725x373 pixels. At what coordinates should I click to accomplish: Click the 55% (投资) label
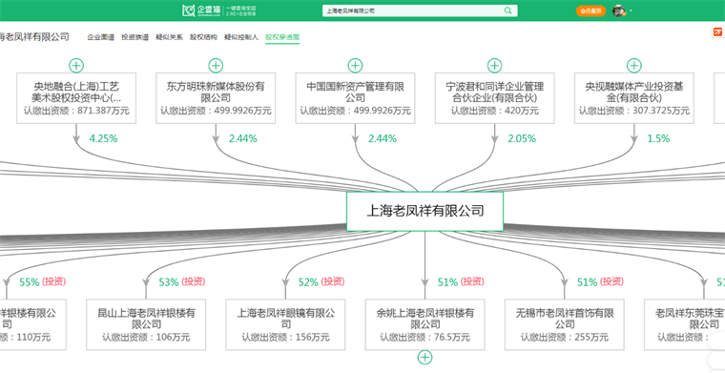(x=43, y=281)
